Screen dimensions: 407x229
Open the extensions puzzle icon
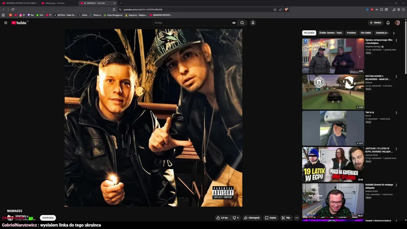tap(382, 10)
